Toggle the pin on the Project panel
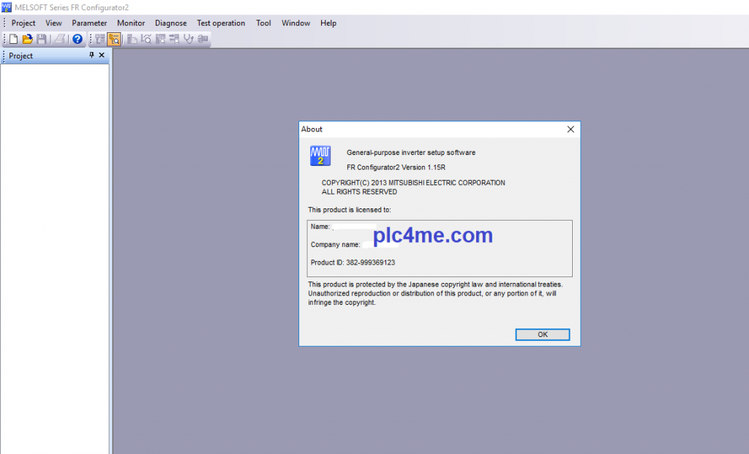Screen dimensions: 749x454 point(91,56)
